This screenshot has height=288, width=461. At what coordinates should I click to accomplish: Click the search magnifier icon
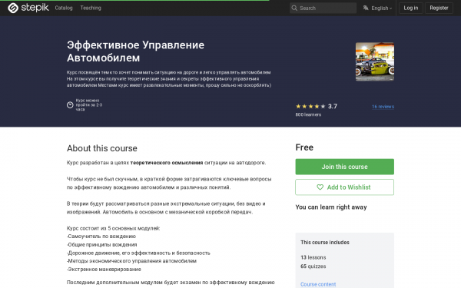point(294,8)
